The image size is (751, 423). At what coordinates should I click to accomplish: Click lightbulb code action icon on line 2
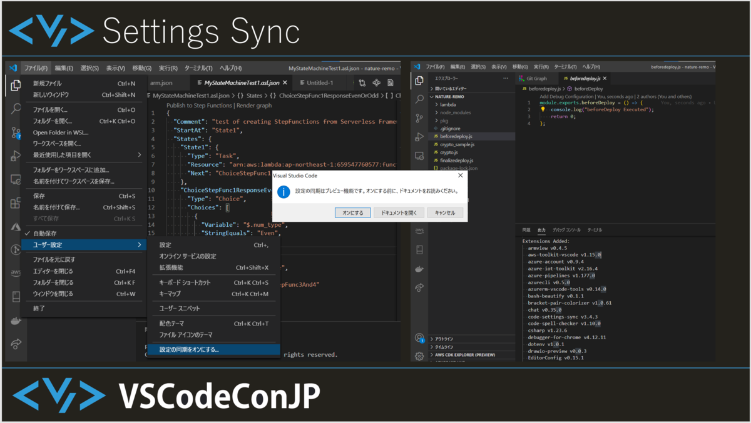(x=543, y=109)
